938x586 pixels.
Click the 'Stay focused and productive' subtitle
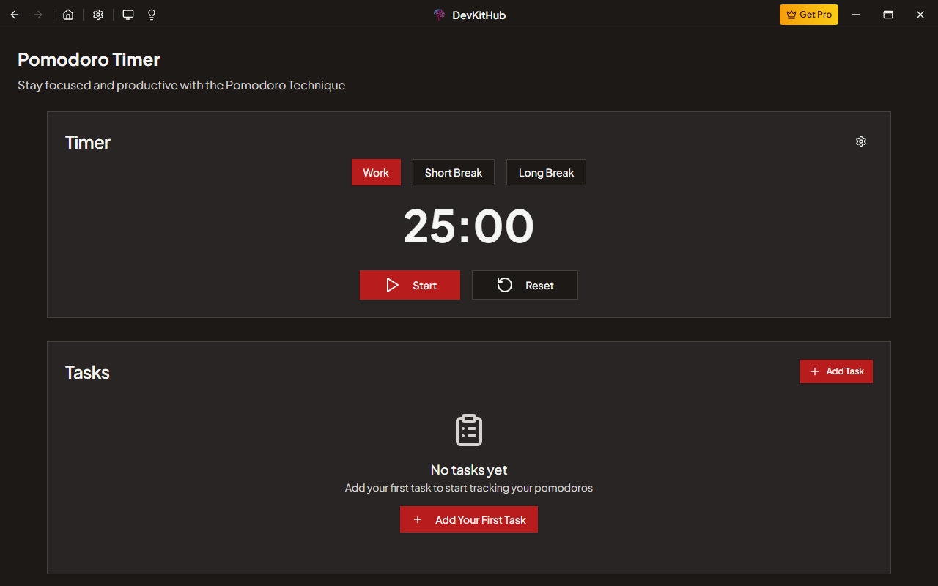(181, 85)
